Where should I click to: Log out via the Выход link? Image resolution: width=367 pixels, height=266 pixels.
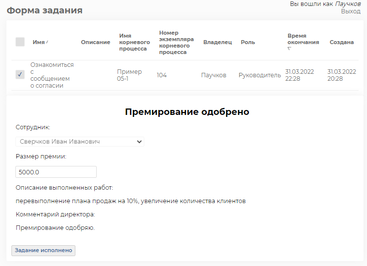(x=351, y=11)
